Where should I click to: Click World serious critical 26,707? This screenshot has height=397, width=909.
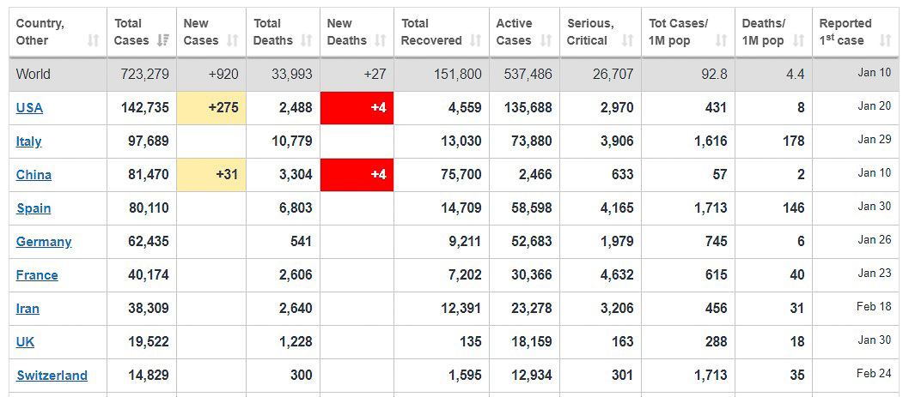click(x=613, y=74)
